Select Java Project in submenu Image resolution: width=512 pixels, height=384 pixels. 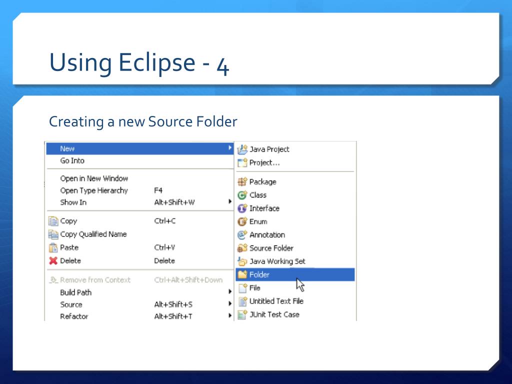pyautogui.click(x=295, y=149)
